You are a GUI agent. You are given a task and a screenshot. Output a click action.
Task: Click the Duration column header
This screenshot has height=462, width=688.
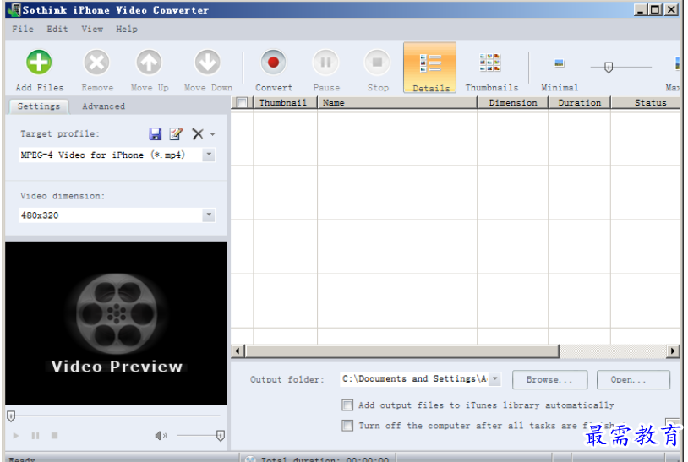pyautogui.click(x=579, y=102)
